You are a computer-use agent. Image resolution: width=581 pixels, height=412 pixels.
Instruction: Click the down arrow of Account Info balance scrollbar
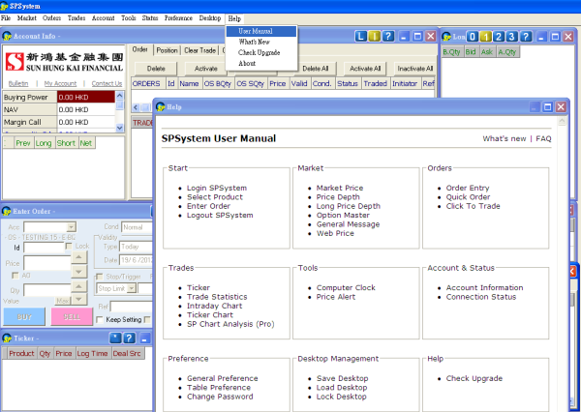coord(120,128)
